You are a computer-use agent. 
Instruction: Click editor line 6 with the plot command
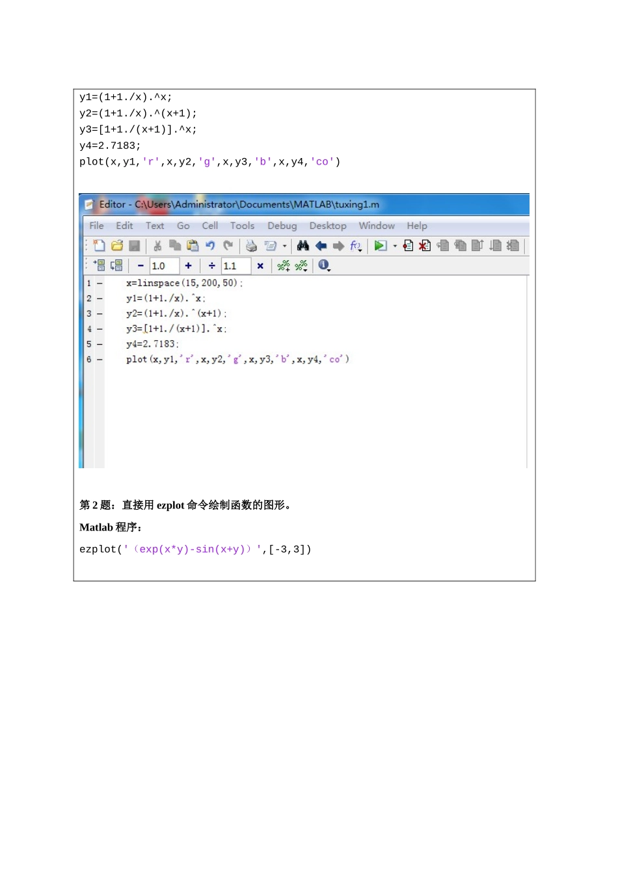[x=237, y=360]
